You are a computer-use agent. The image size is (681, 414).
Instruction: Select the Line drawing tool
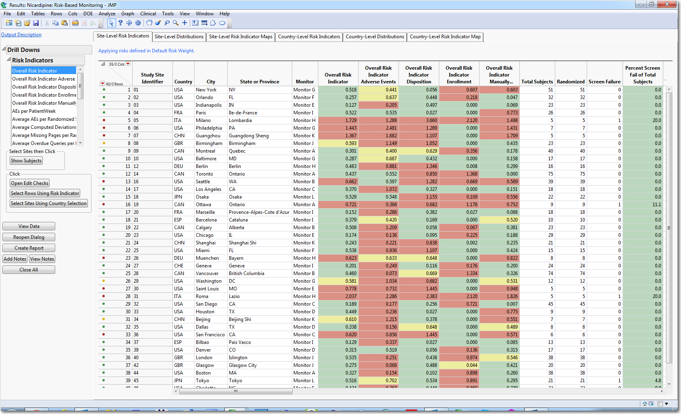(204, 23)
